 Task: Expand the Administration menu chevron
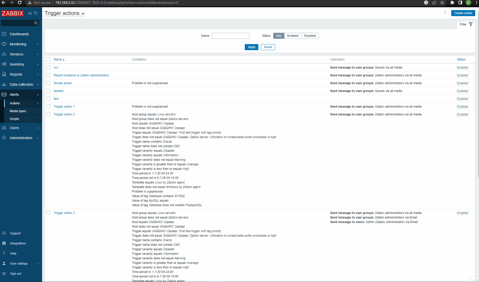38,138
